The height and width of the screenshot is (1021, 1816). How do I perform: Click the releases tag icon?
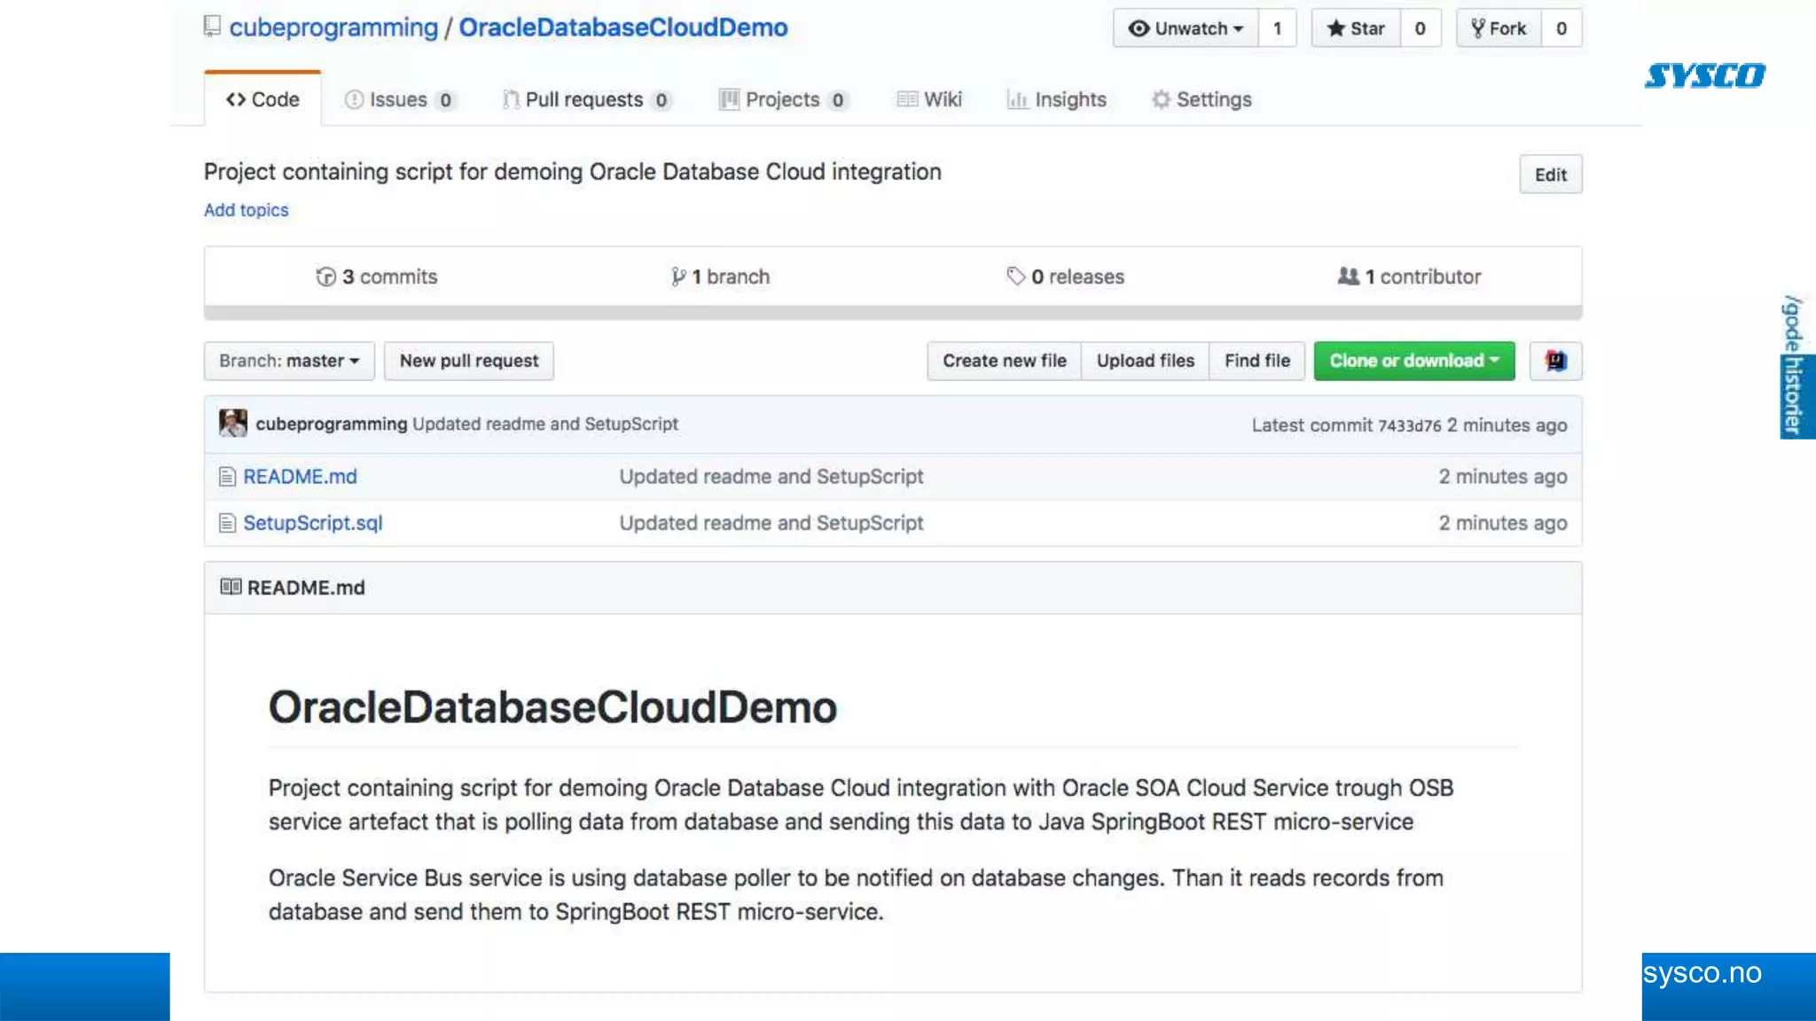click(1015, 277)
